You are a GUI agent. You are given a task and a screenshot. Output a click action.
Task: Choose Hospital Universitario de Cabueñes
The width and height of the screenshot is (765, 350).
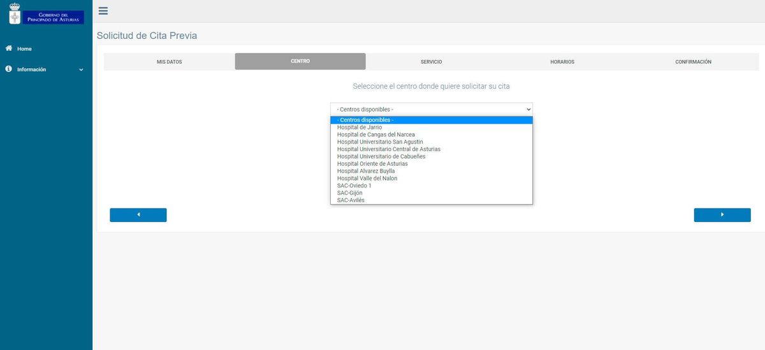[x=381, y=156]
